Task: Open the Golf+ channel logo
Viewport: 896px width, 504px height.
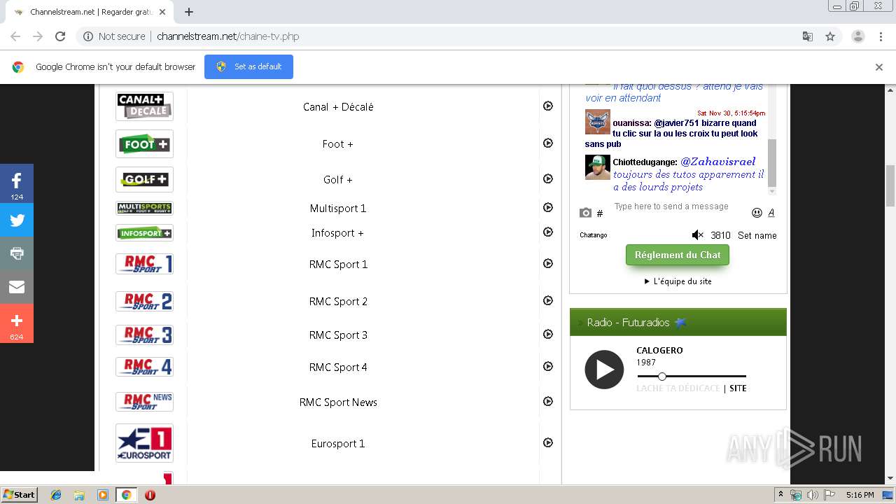Action: click(x=144, y=179)
